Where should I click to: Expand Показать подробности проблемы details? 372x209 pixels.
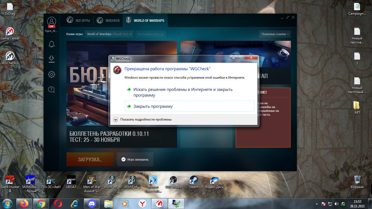click(x=142, y=119)
